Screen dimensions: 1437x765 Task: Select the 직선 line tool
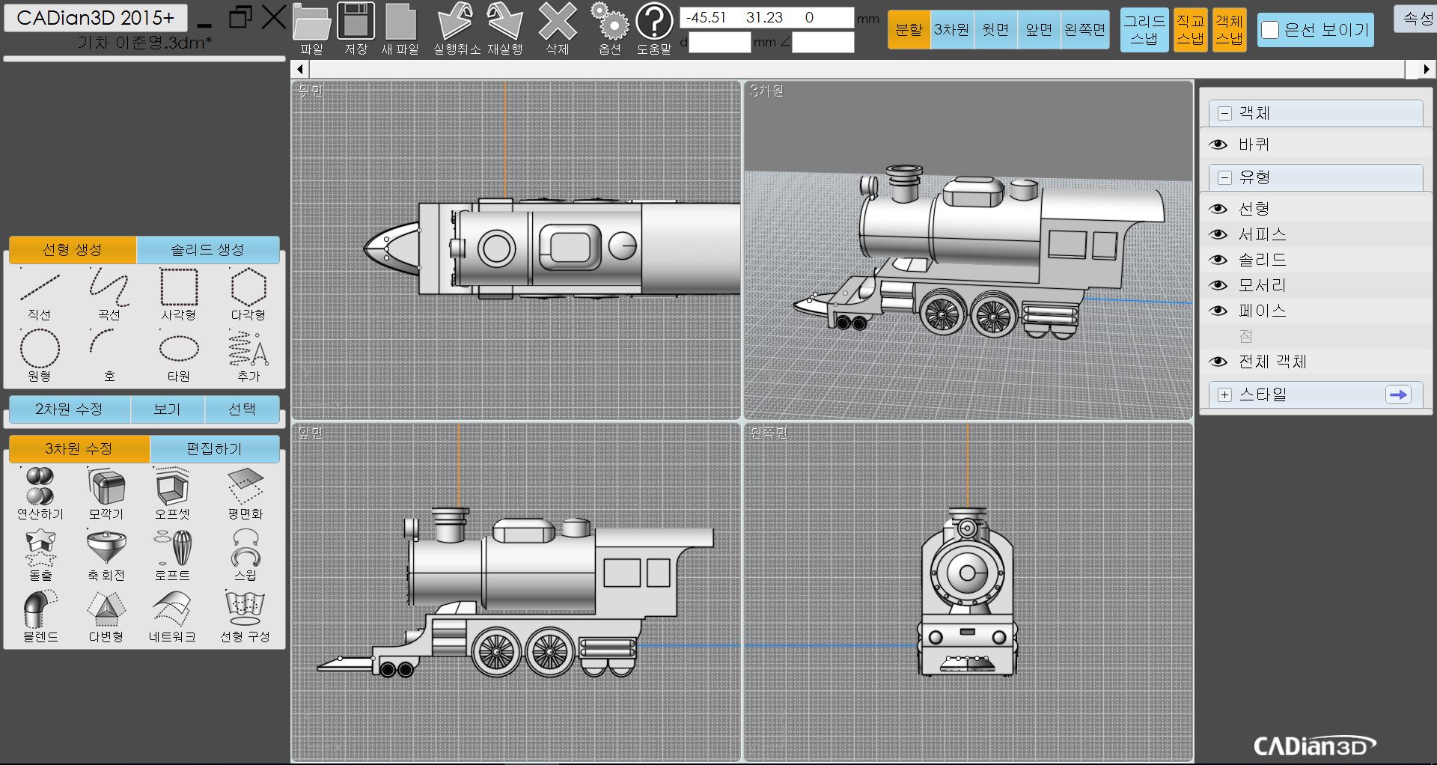[x=40, y=288]
